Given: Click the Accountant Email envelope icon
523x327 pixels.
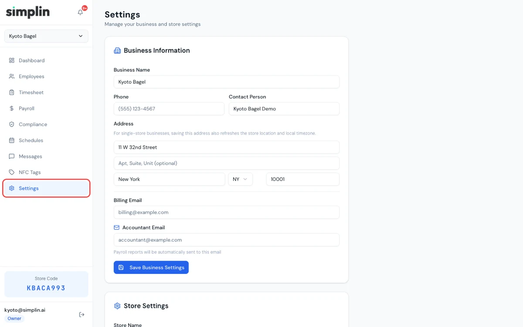Looking at the screenshot, I should click(116, 228).
